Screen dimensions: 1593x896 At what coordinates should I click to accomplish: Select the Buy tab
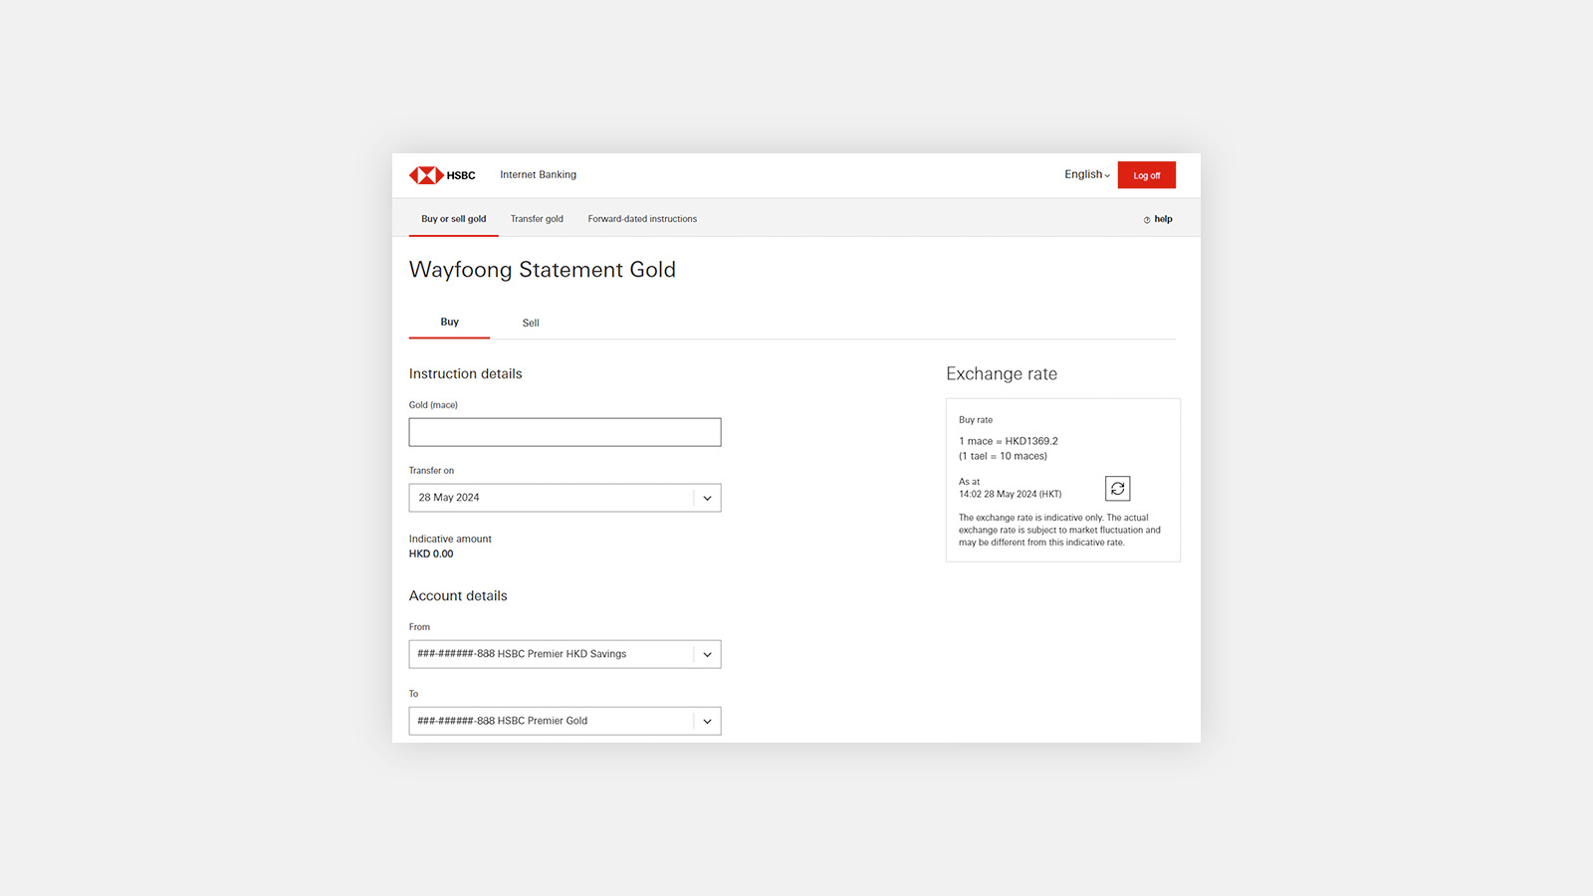coord(449,322)
